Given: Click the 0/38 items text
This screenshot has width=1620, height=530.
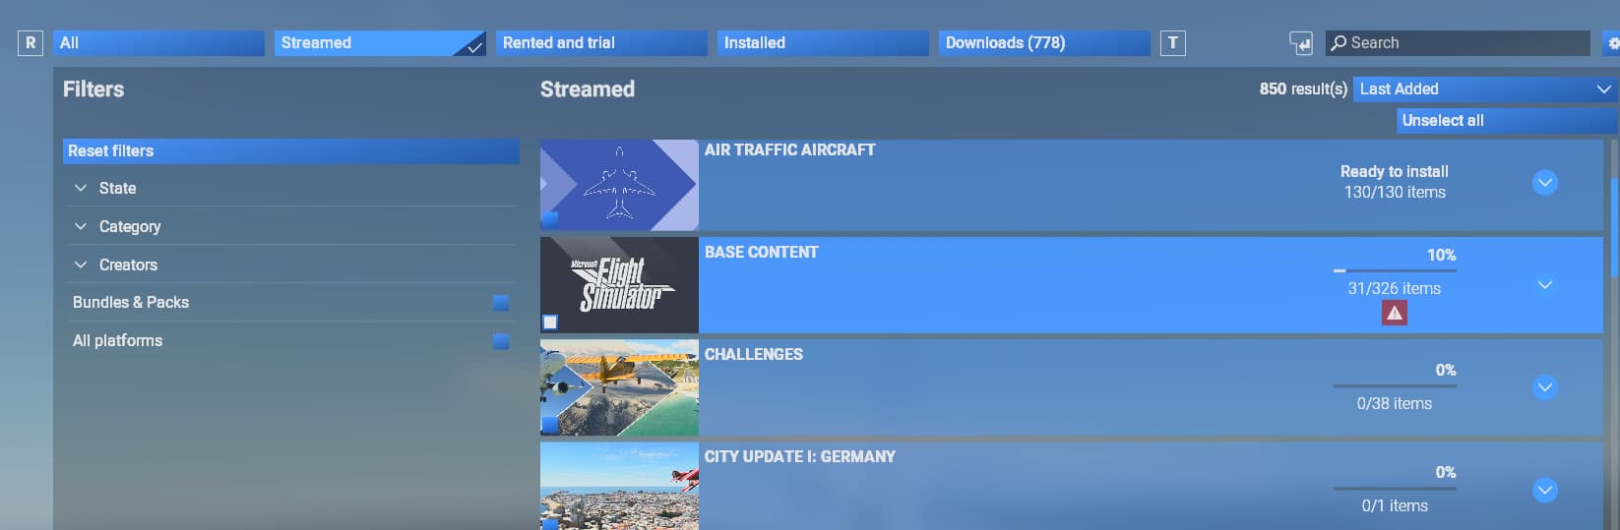Looking at the screenshot, I should [1394, 403].
